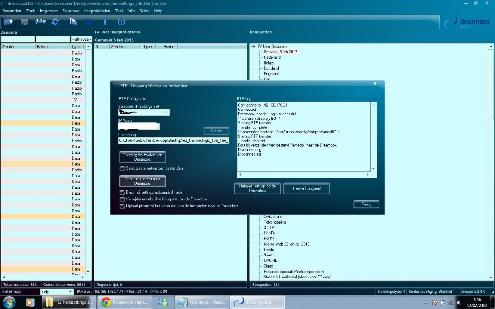Select the 'Gemaakt 3 feb 2013' bouquet
Viewport: 495px width, 309px height.
[280, 52]
